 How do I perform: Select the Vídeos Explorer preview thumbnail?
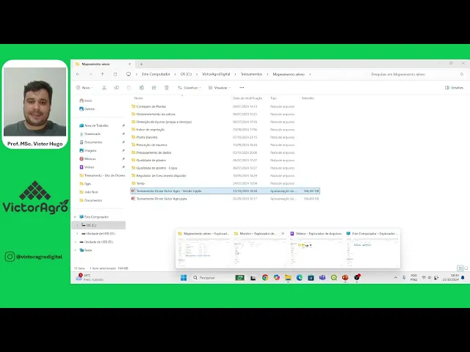pyautogui.click(x=316, y=248)
